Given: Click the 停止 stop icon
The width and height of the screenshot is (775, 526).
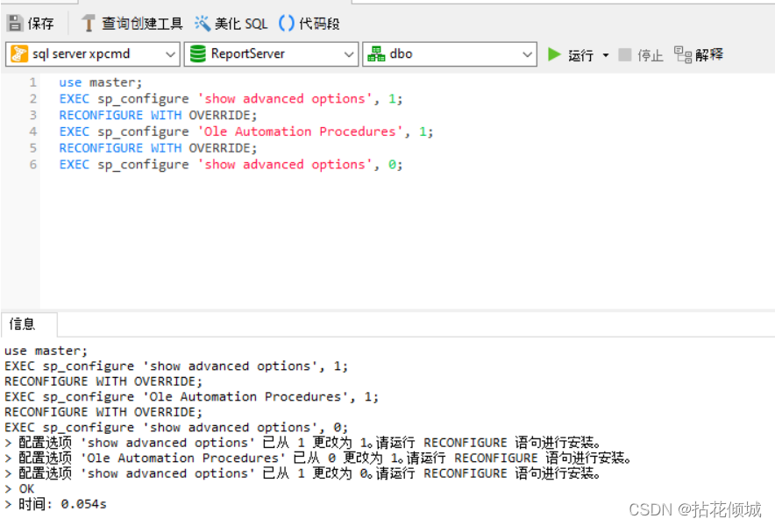Looking at the screenshot, I should [x=624, y=53].
